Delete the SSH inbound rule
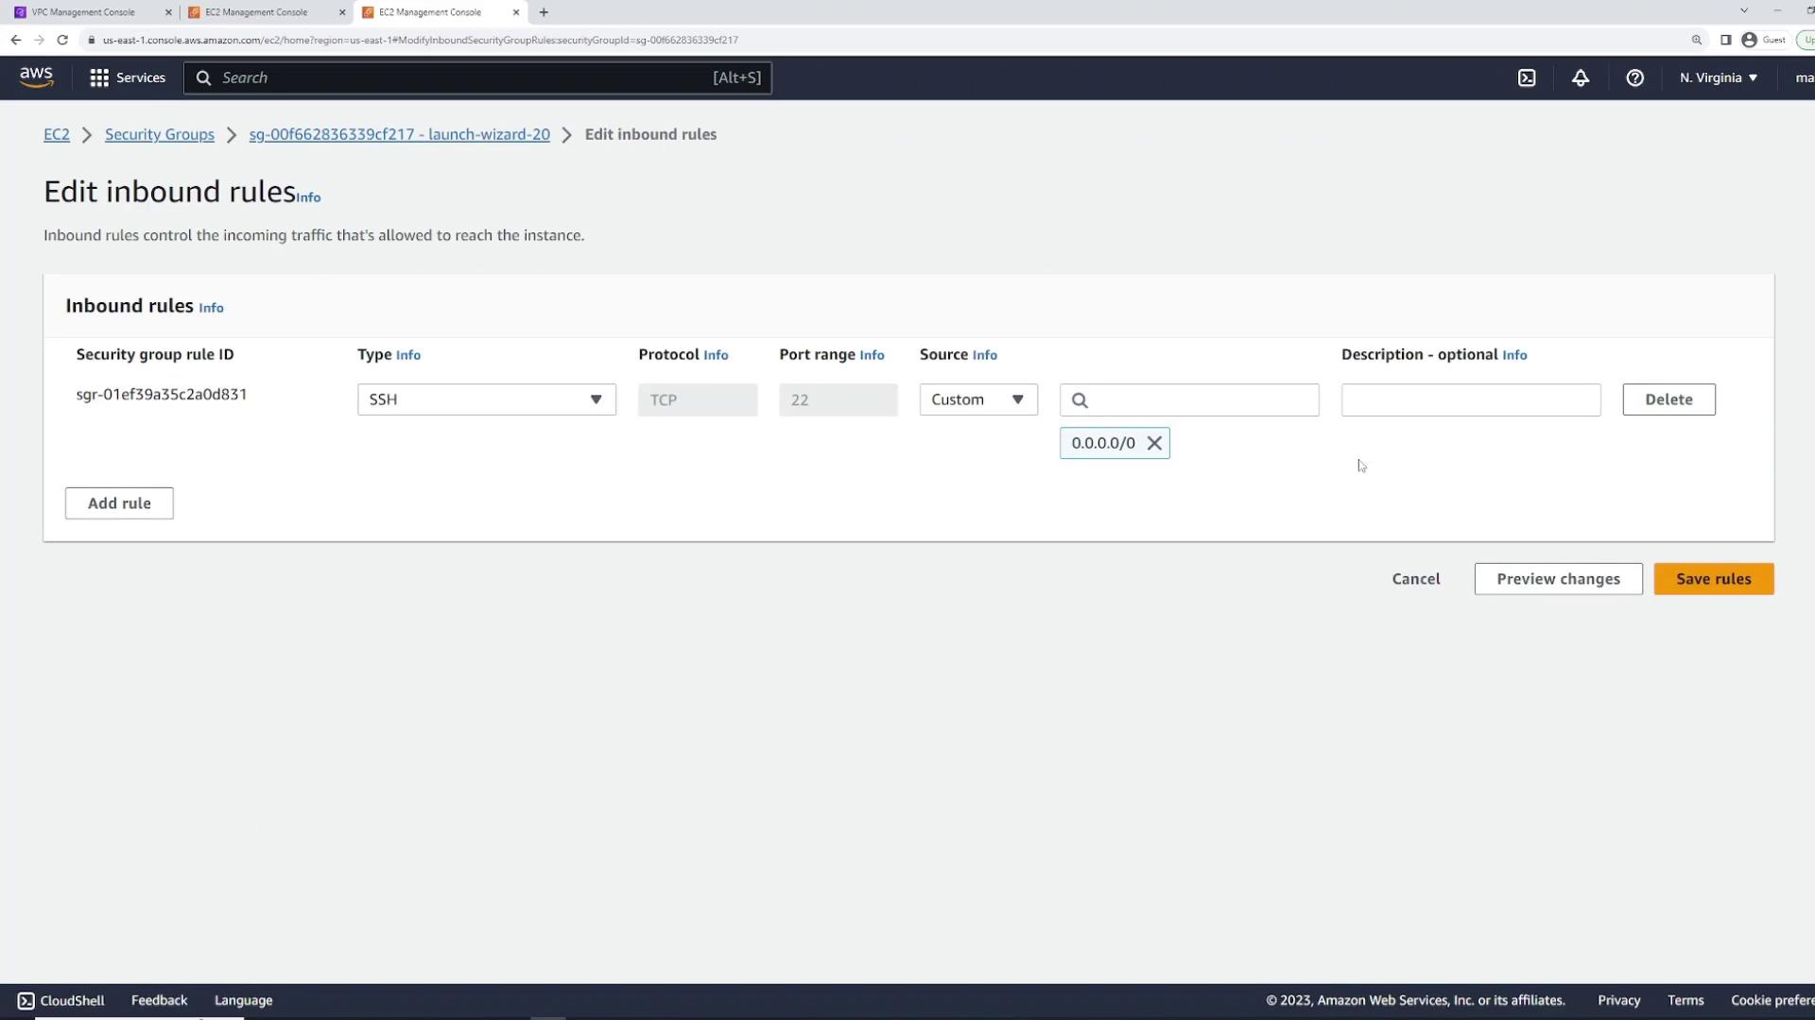 1668,399
